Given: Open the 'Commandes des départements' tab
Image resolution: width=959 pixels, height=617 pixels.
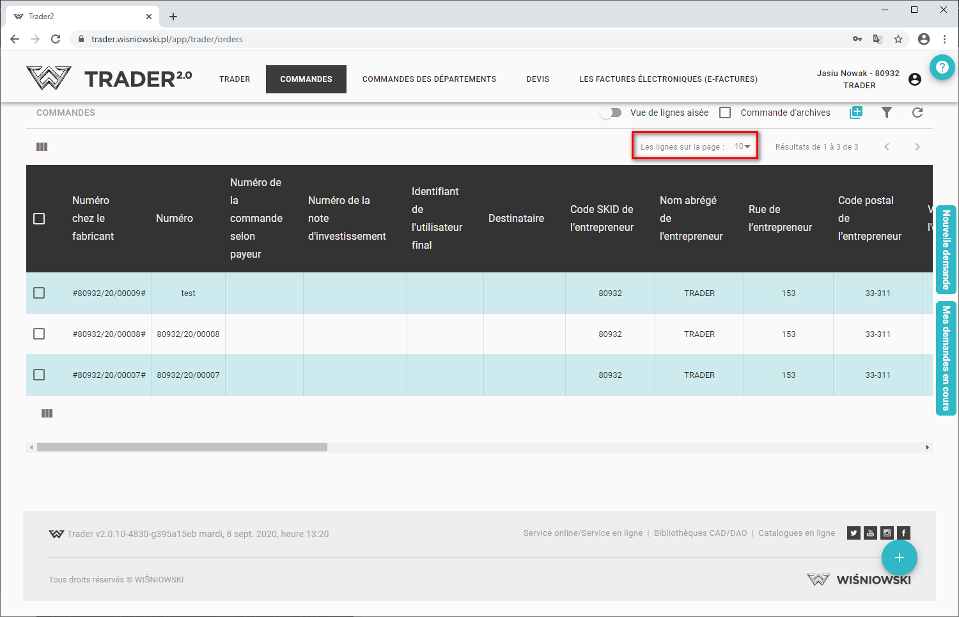Looking at the screenshot, I should (x=429, y=79).
